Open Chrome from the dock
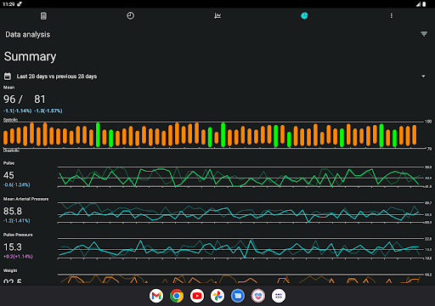Viewport: 435px width, 306px height. click(177, 296)
